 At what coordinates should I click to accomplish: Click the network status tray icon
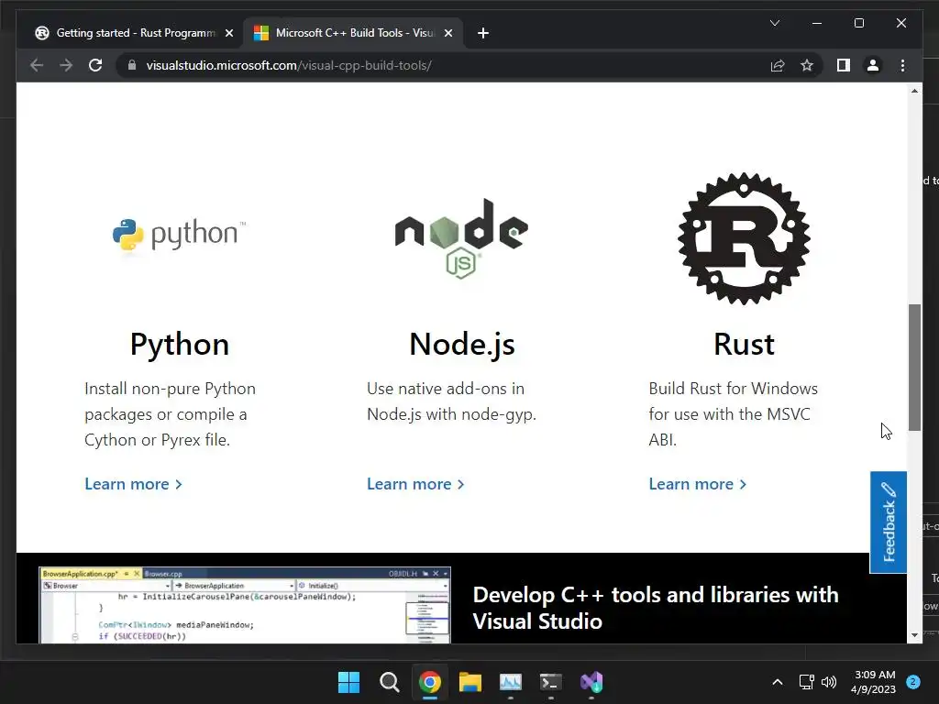point(807,682)
